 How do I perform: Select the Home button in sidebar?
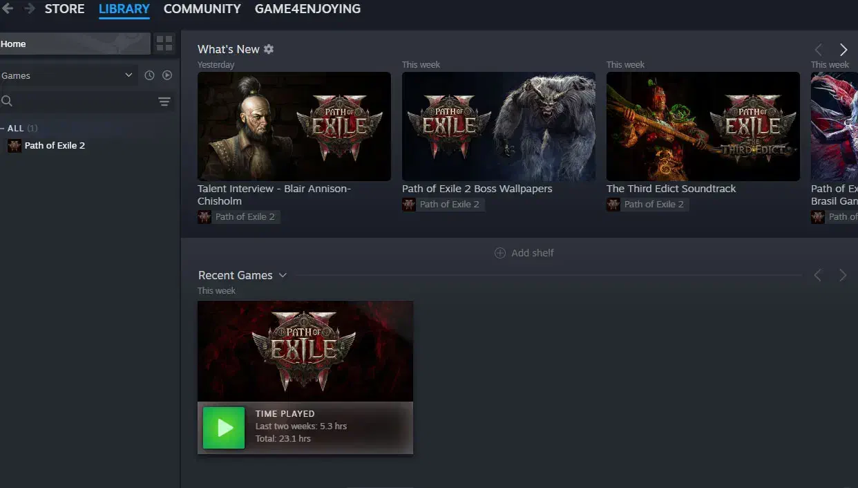pos(75,44)
